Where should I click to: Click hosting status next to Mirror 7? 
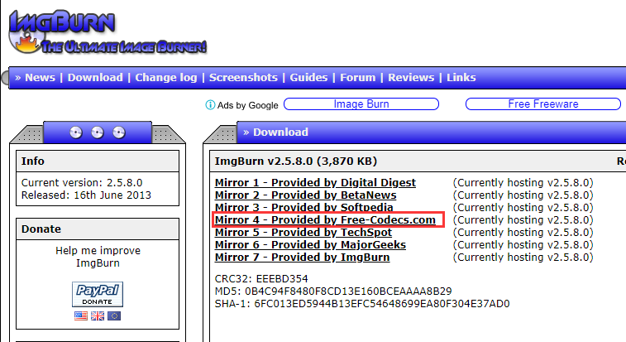click(523, 258)
